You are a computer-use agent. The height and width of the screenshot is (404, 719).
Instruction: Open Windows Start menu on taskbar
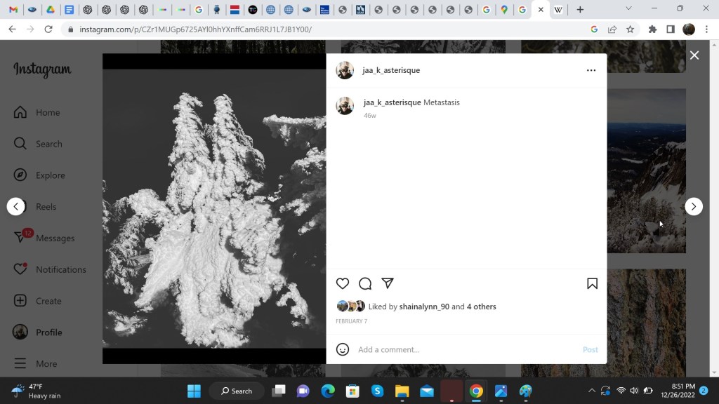pos(194,391)
